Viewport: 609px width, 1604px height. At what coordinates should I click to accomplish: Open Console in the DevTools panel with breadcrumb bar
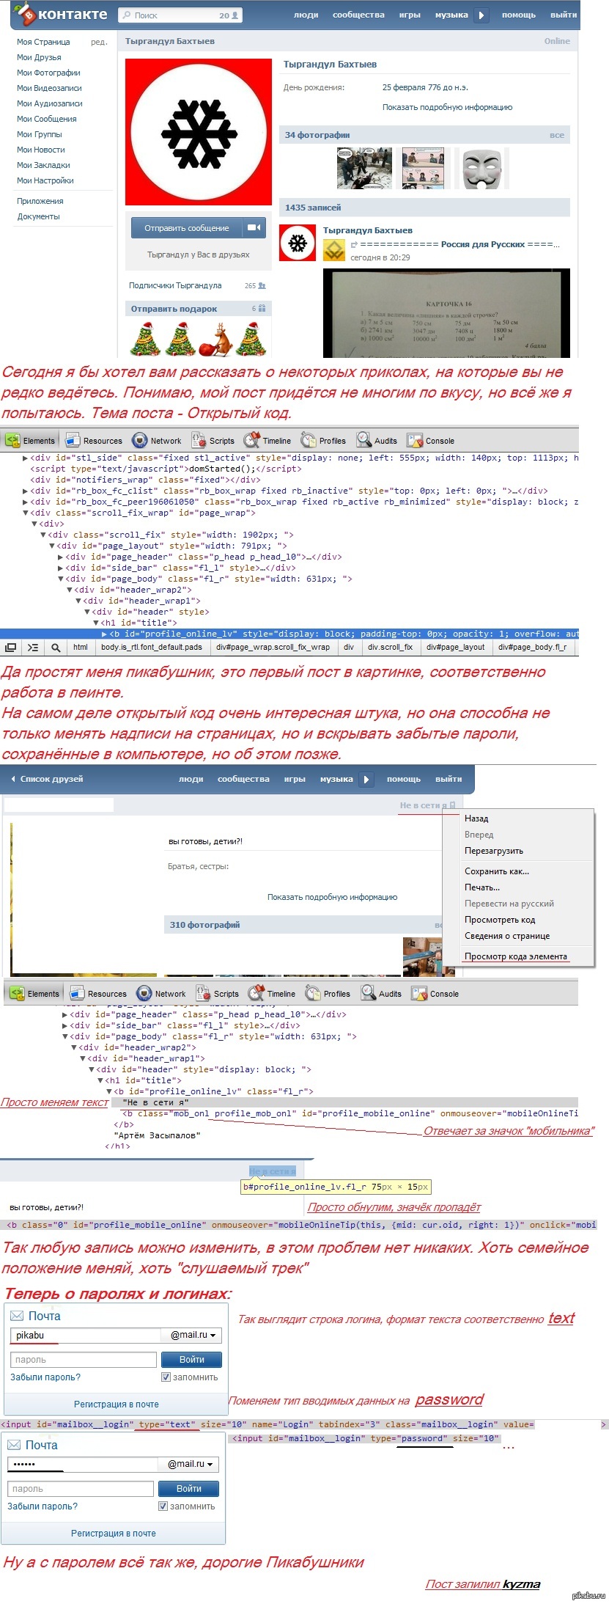tap(431, 440)
